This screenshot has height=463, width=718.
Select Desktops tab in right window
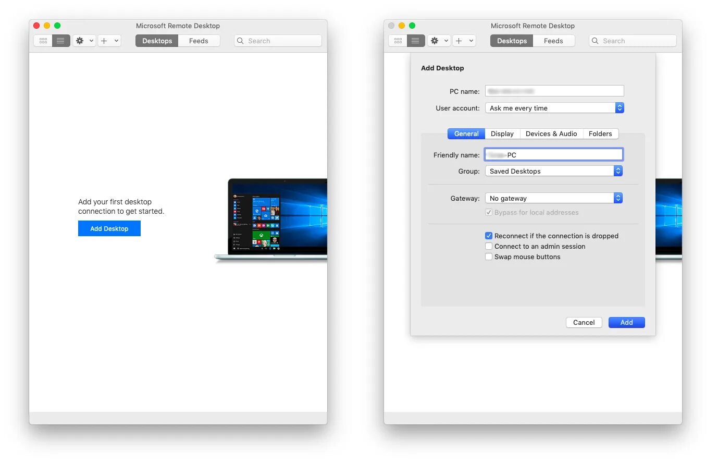pos(512,41)
